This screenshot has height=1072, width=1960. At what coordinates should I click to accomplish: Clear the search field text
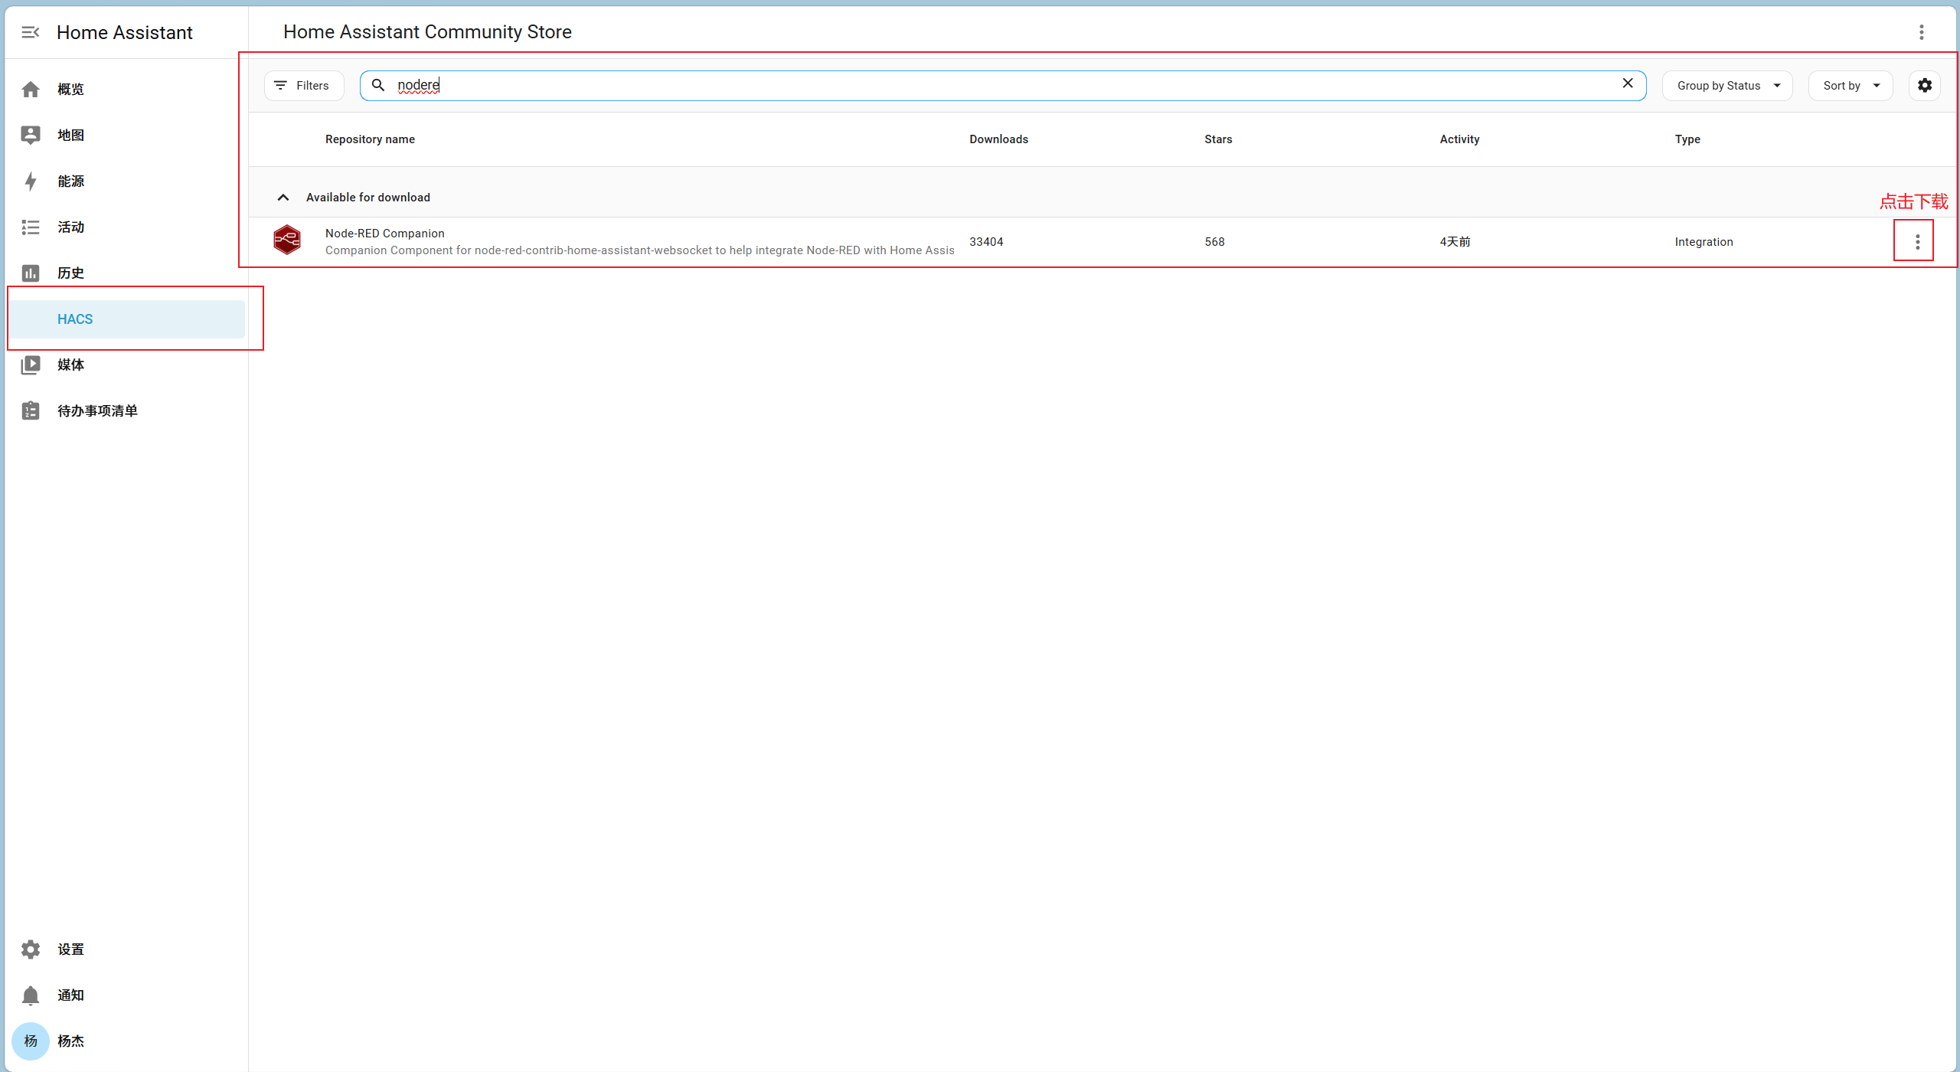point(1628,83)
